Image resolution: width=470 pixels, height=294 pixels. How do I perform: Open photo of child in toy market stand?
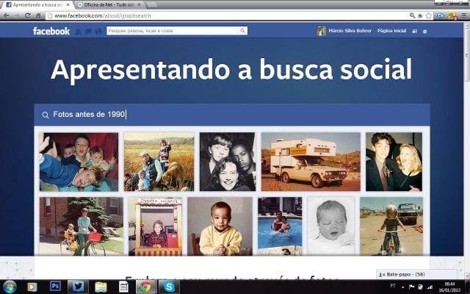[155, 226]
